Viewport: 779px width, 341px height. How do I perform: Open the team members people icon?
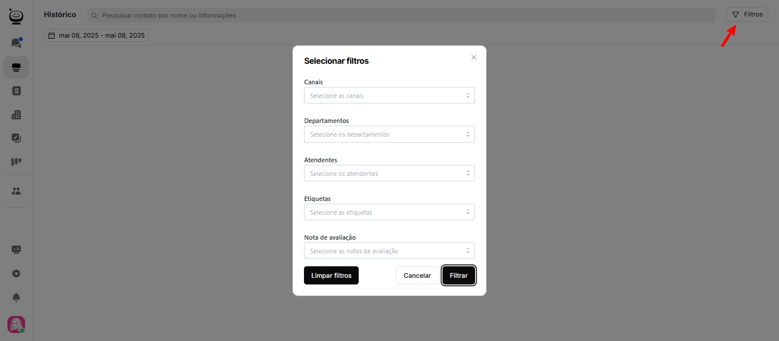click(16, 191)
